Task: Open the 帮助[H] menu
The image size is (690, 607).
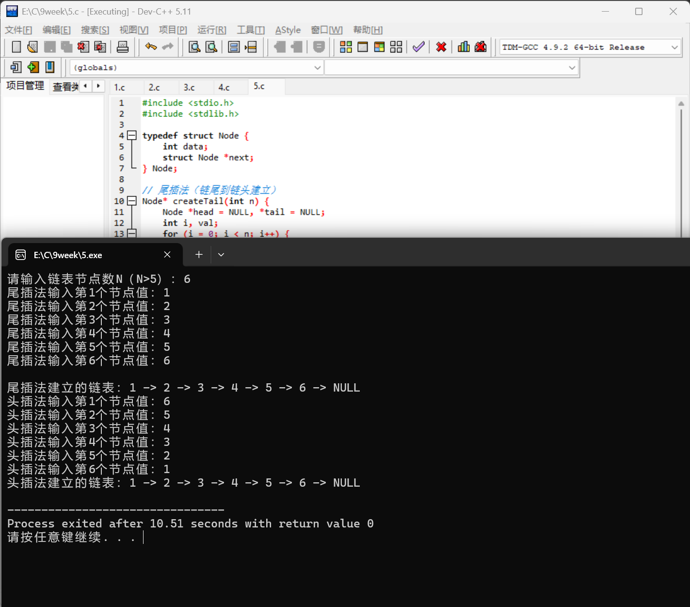Action: pyautogui.click(x=368, y=30)
